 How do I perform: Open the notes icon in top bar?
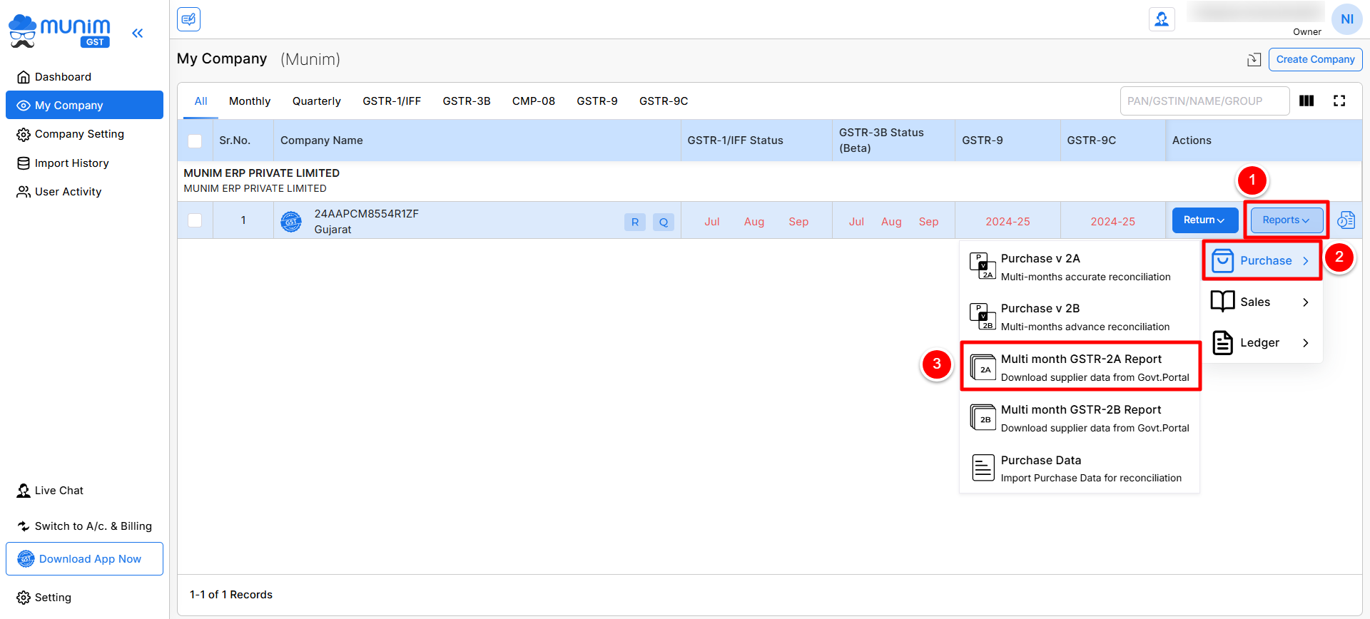pos(188,19)
